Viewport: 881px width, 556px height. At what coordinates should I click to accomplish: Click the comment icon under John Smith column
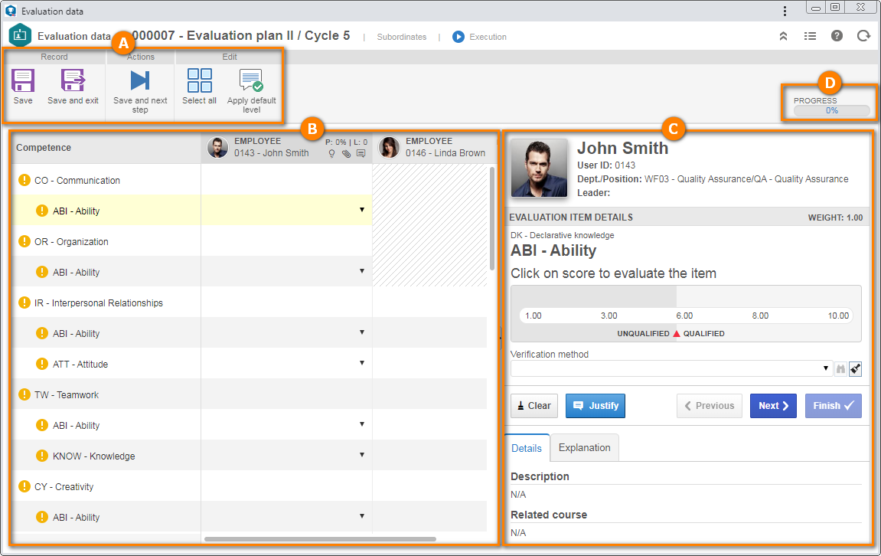pos(361,153)
